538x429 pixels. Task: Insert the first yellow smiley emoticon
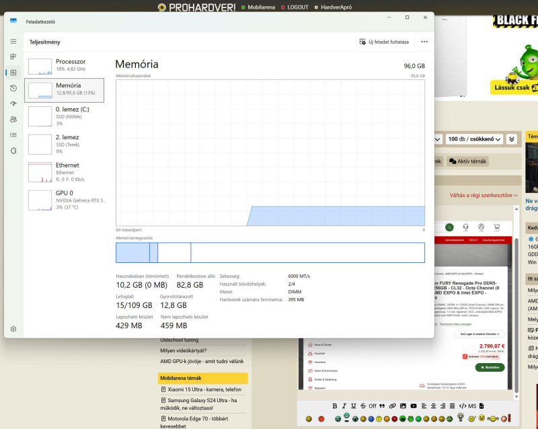(x=309, y=419)
